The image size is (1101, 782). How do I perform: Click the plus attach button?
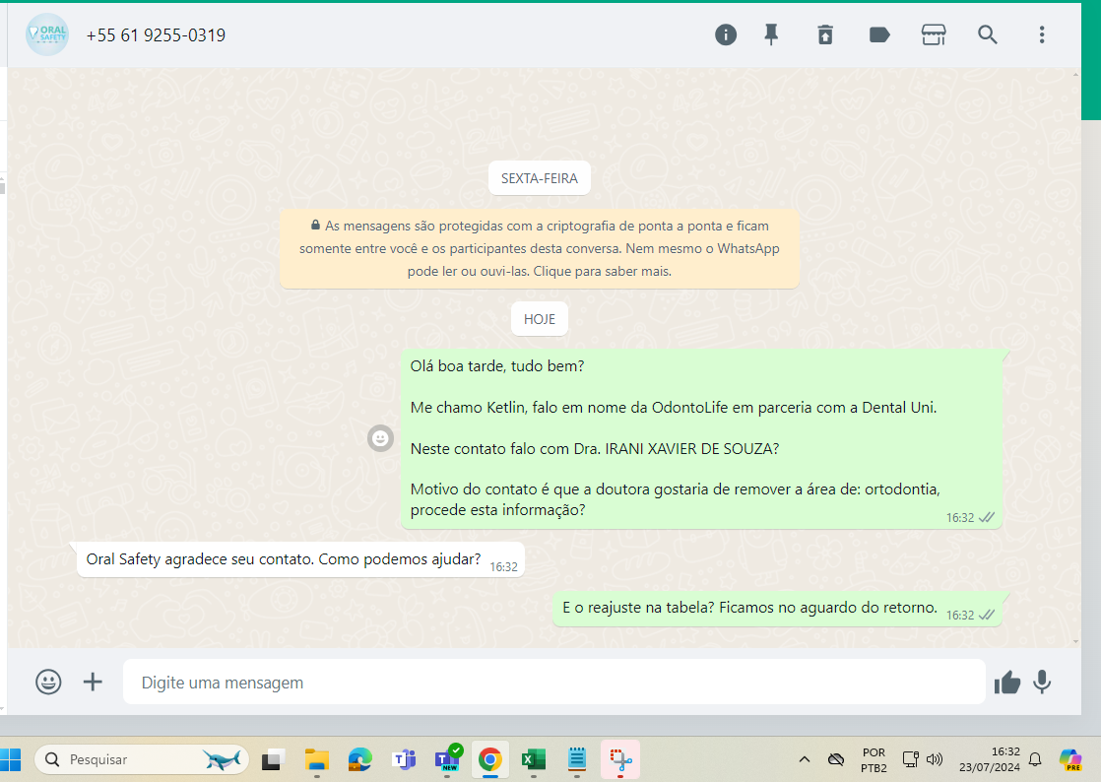pos(93,682)
